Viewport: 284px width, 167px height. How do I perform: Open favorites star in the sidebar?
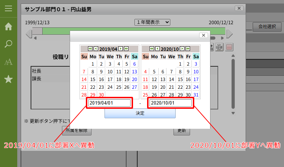coord(8,80)
